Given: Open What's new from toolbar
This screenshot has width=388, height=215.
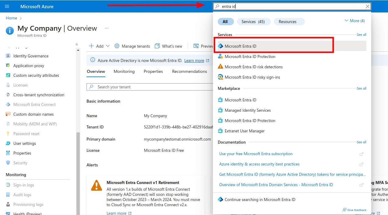Looking at the screenshot, I should click(x=168, y=46).
